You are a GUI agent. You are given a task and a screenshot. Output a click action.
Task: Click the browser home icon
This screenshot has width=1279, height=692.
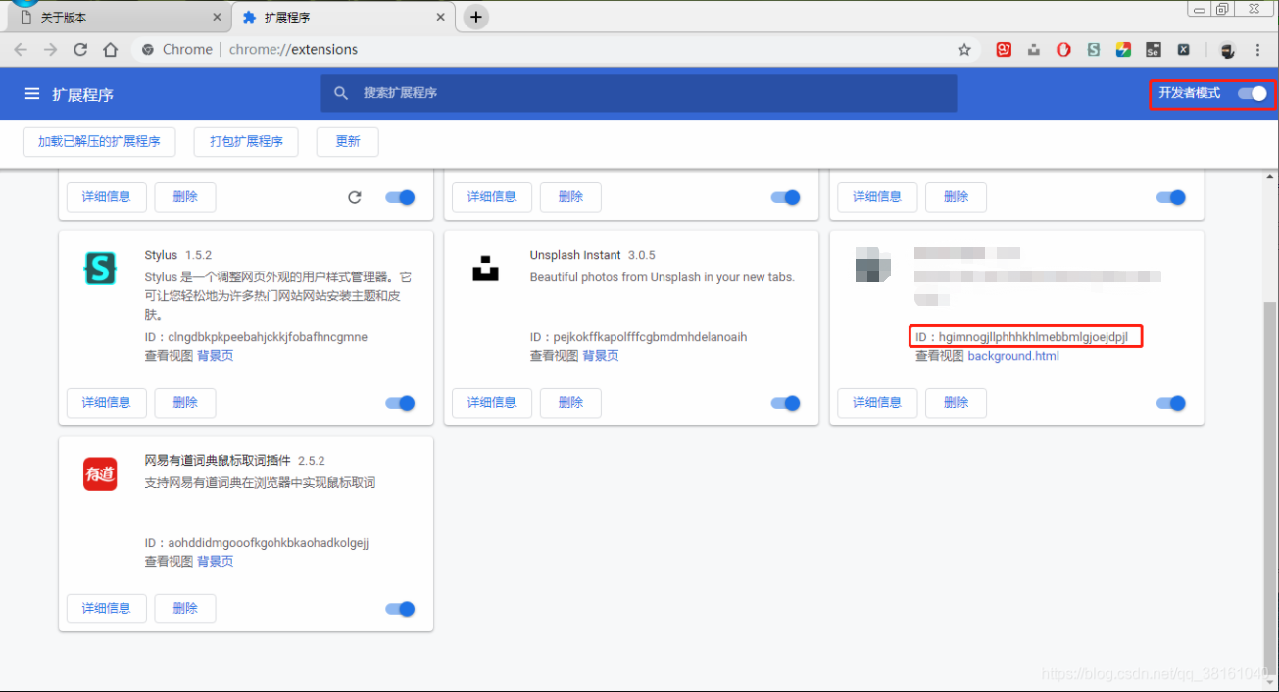tap(110, 49)
